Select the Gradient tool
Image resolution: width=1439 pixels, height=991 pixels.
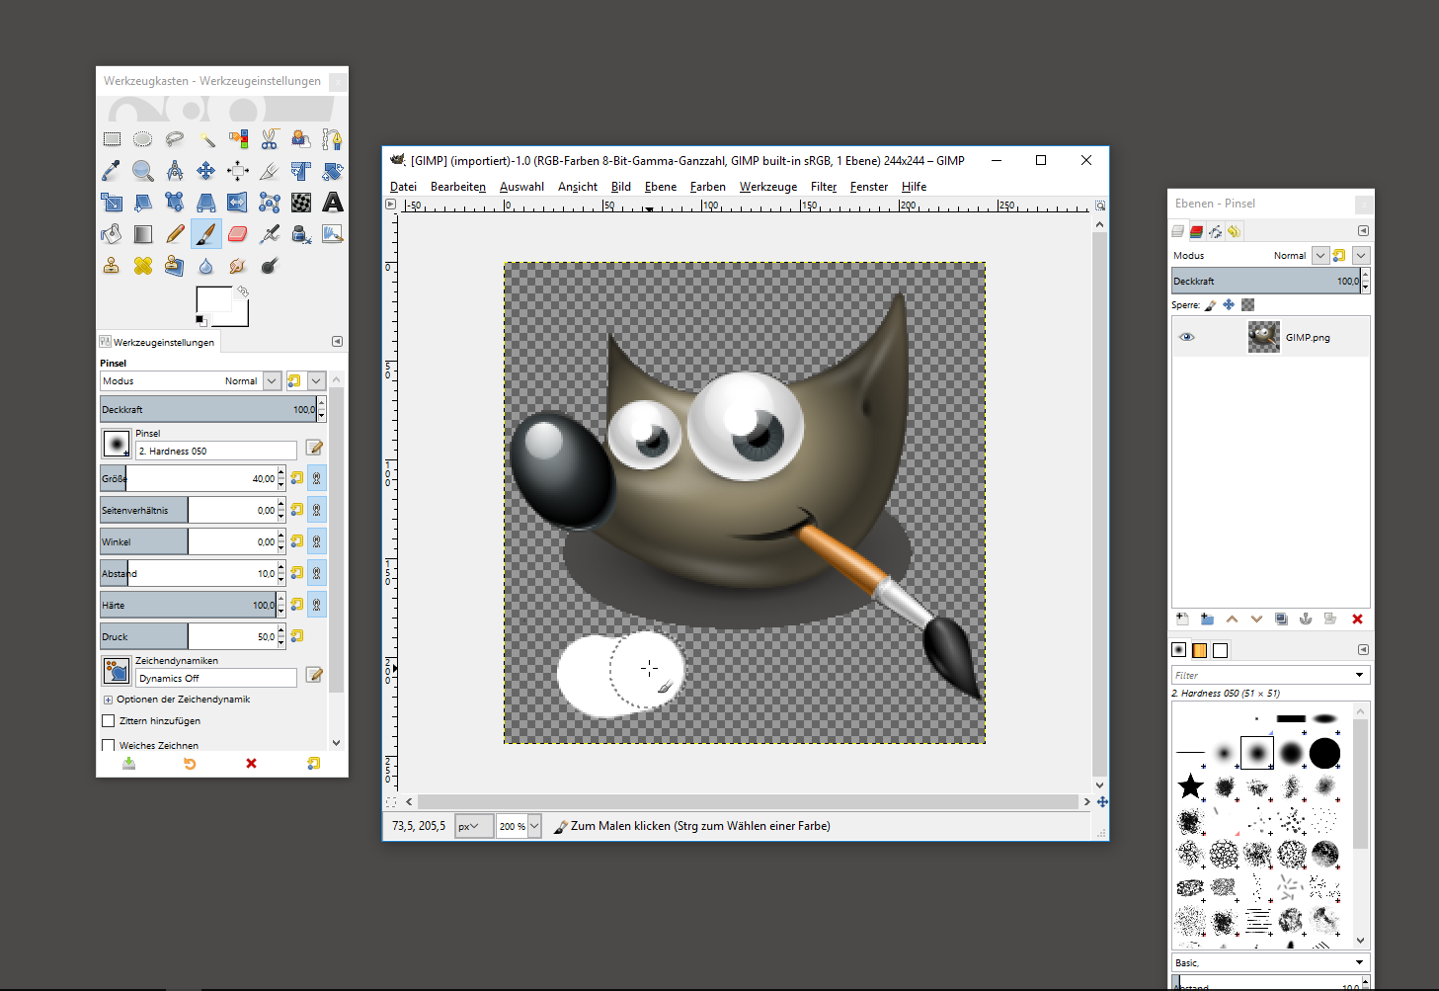click(x=143, y=234)
